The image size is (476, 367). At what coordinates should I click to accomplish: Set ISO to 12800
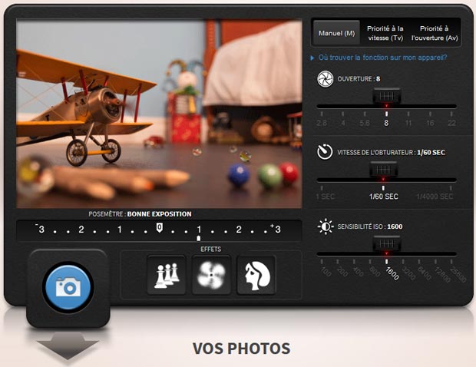pyautogui.click(x=441, y=274)
